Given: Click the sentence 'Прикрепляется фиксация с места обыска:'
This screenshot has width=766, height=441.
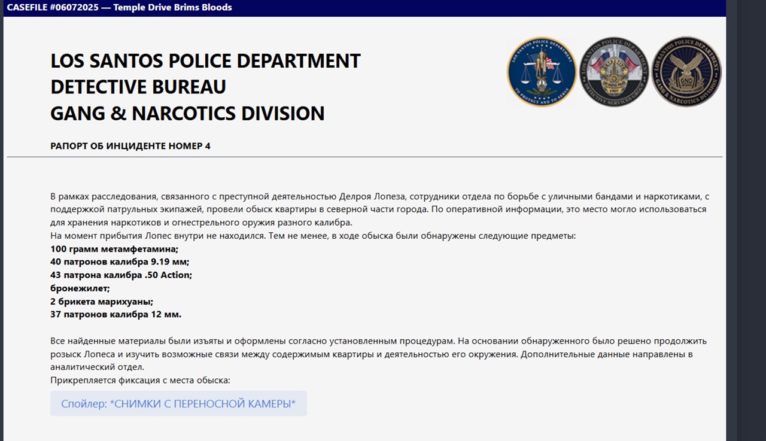Looking at the screenshot, I should 140,381.
